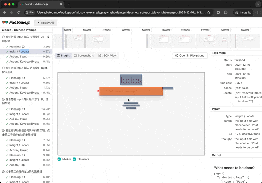This screenshot has width=262, height=183.
Task: Select the Planning step taking 9.40s
Action: click(26, 155)
